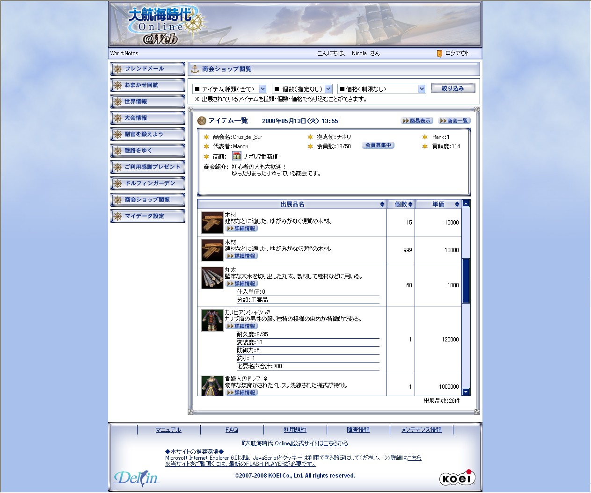591x493 pixels.
Task: Click the Delfin logo
Action: pos(137,478)
